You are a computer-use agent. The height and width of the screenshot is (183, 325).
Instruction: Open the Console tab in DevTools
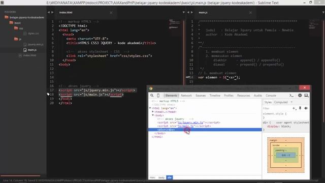[x=271, y=96]
